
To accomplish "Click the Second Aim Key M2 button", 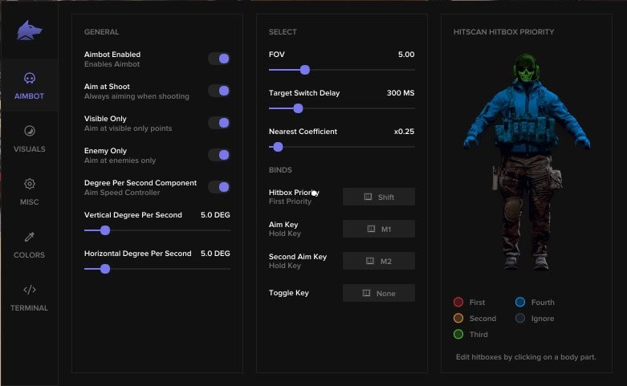I will (x=379, y=261).
